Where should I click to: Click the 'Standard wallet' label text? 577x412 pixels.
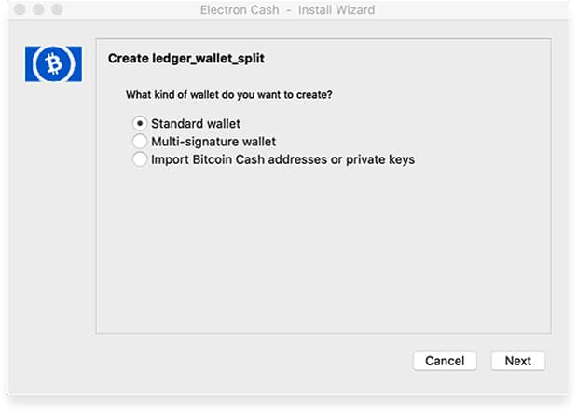(196, 124)
